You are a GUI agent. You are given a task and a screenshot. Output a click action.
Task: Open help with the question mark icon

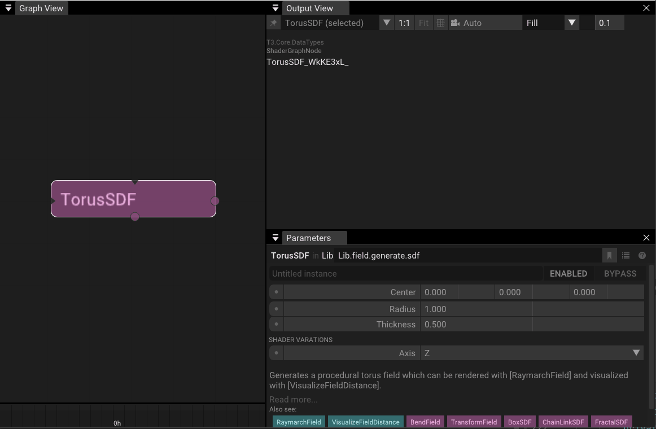pyautogui.click(x=642, y=256)
